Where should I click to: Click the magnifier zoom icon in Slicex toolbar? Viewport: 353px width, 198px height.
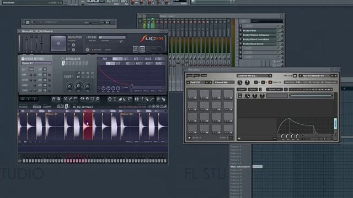pyautogui.click(x=98, y=99)
